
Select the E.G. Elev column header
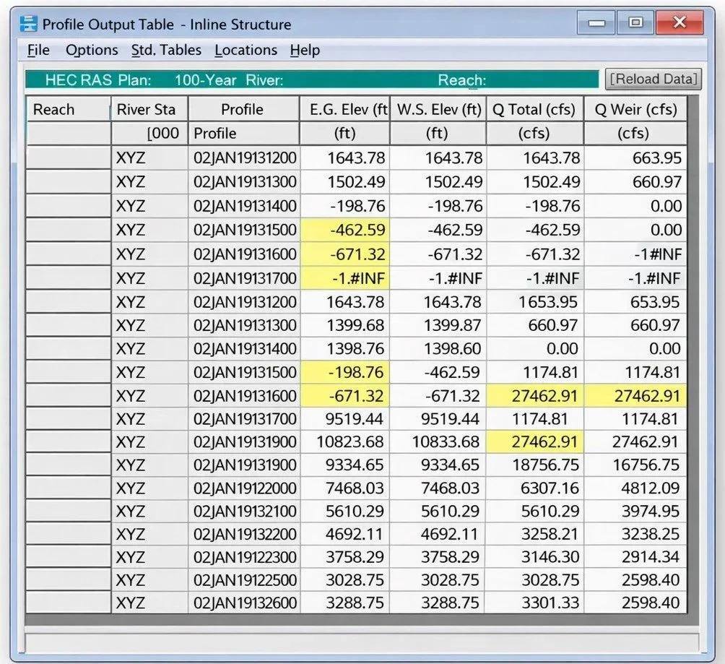click(x=345, y=110)
